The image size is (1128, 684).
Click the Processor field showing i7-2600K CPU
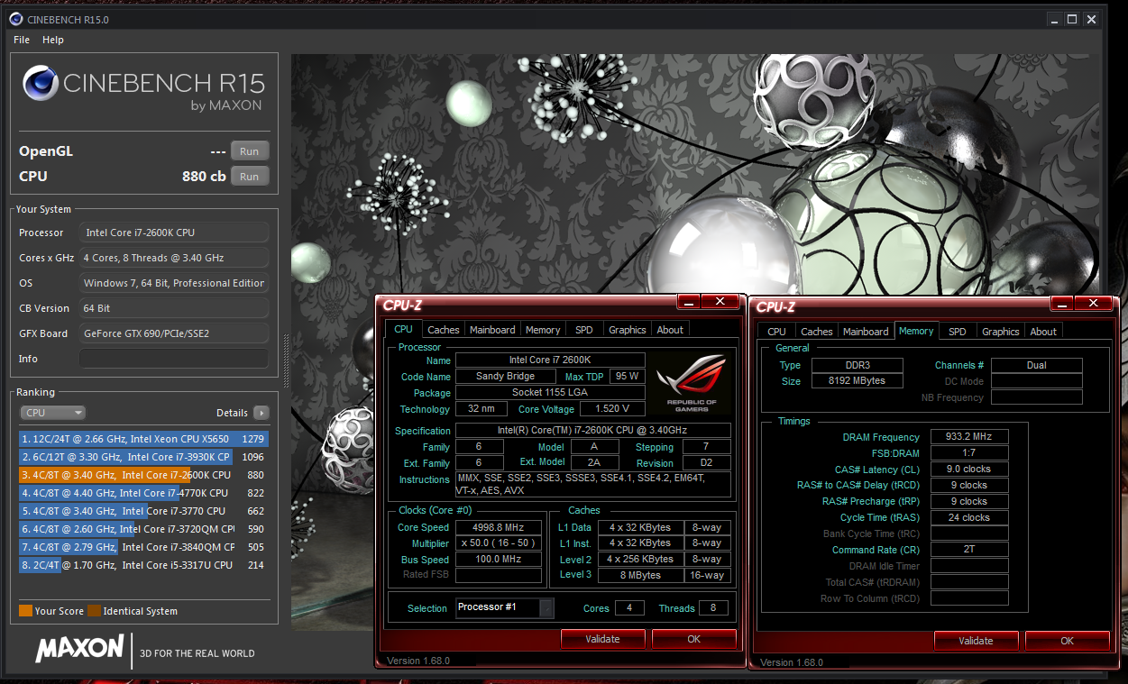click(174, 233)
